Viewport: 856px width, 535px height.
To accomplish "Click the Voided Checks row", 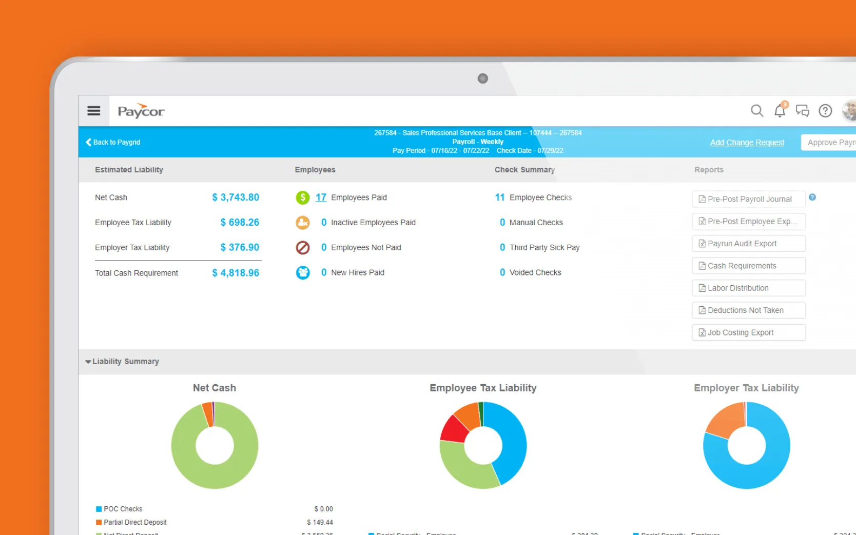I will click(530, 272).
